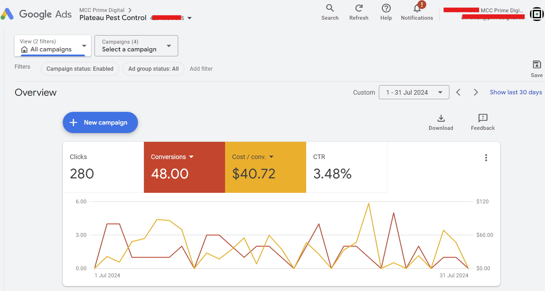Click Add filter field
This screenshot has height=291, width=545.
point(201,69)
